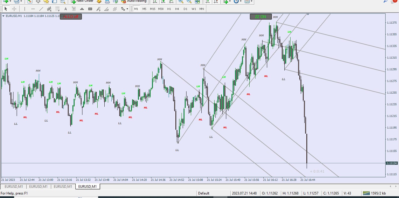Choose the equidistant channel tool

coord(49,9)
